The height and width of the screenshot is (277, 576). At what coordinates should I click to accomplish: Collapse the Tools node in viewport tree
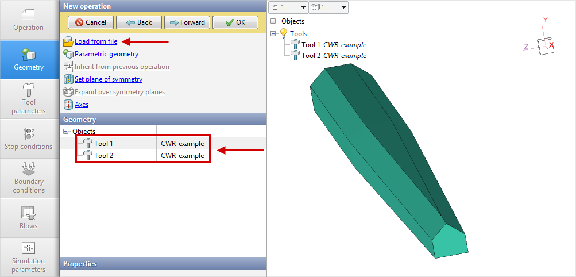[x=273, y=34]
